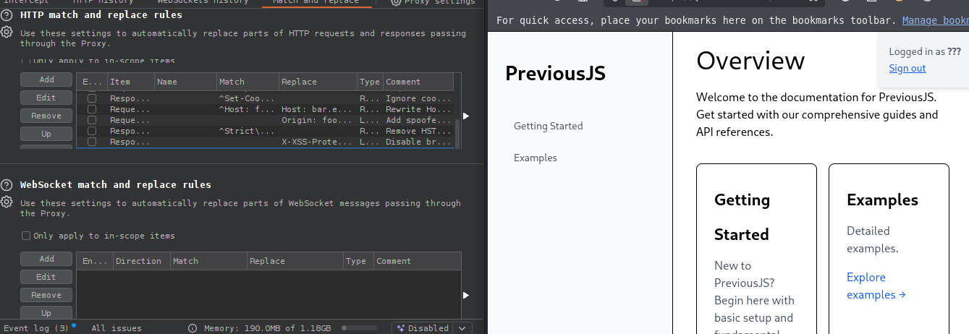
Task: Click Up button for HTTP rules
Action: [x=46, y=134]
